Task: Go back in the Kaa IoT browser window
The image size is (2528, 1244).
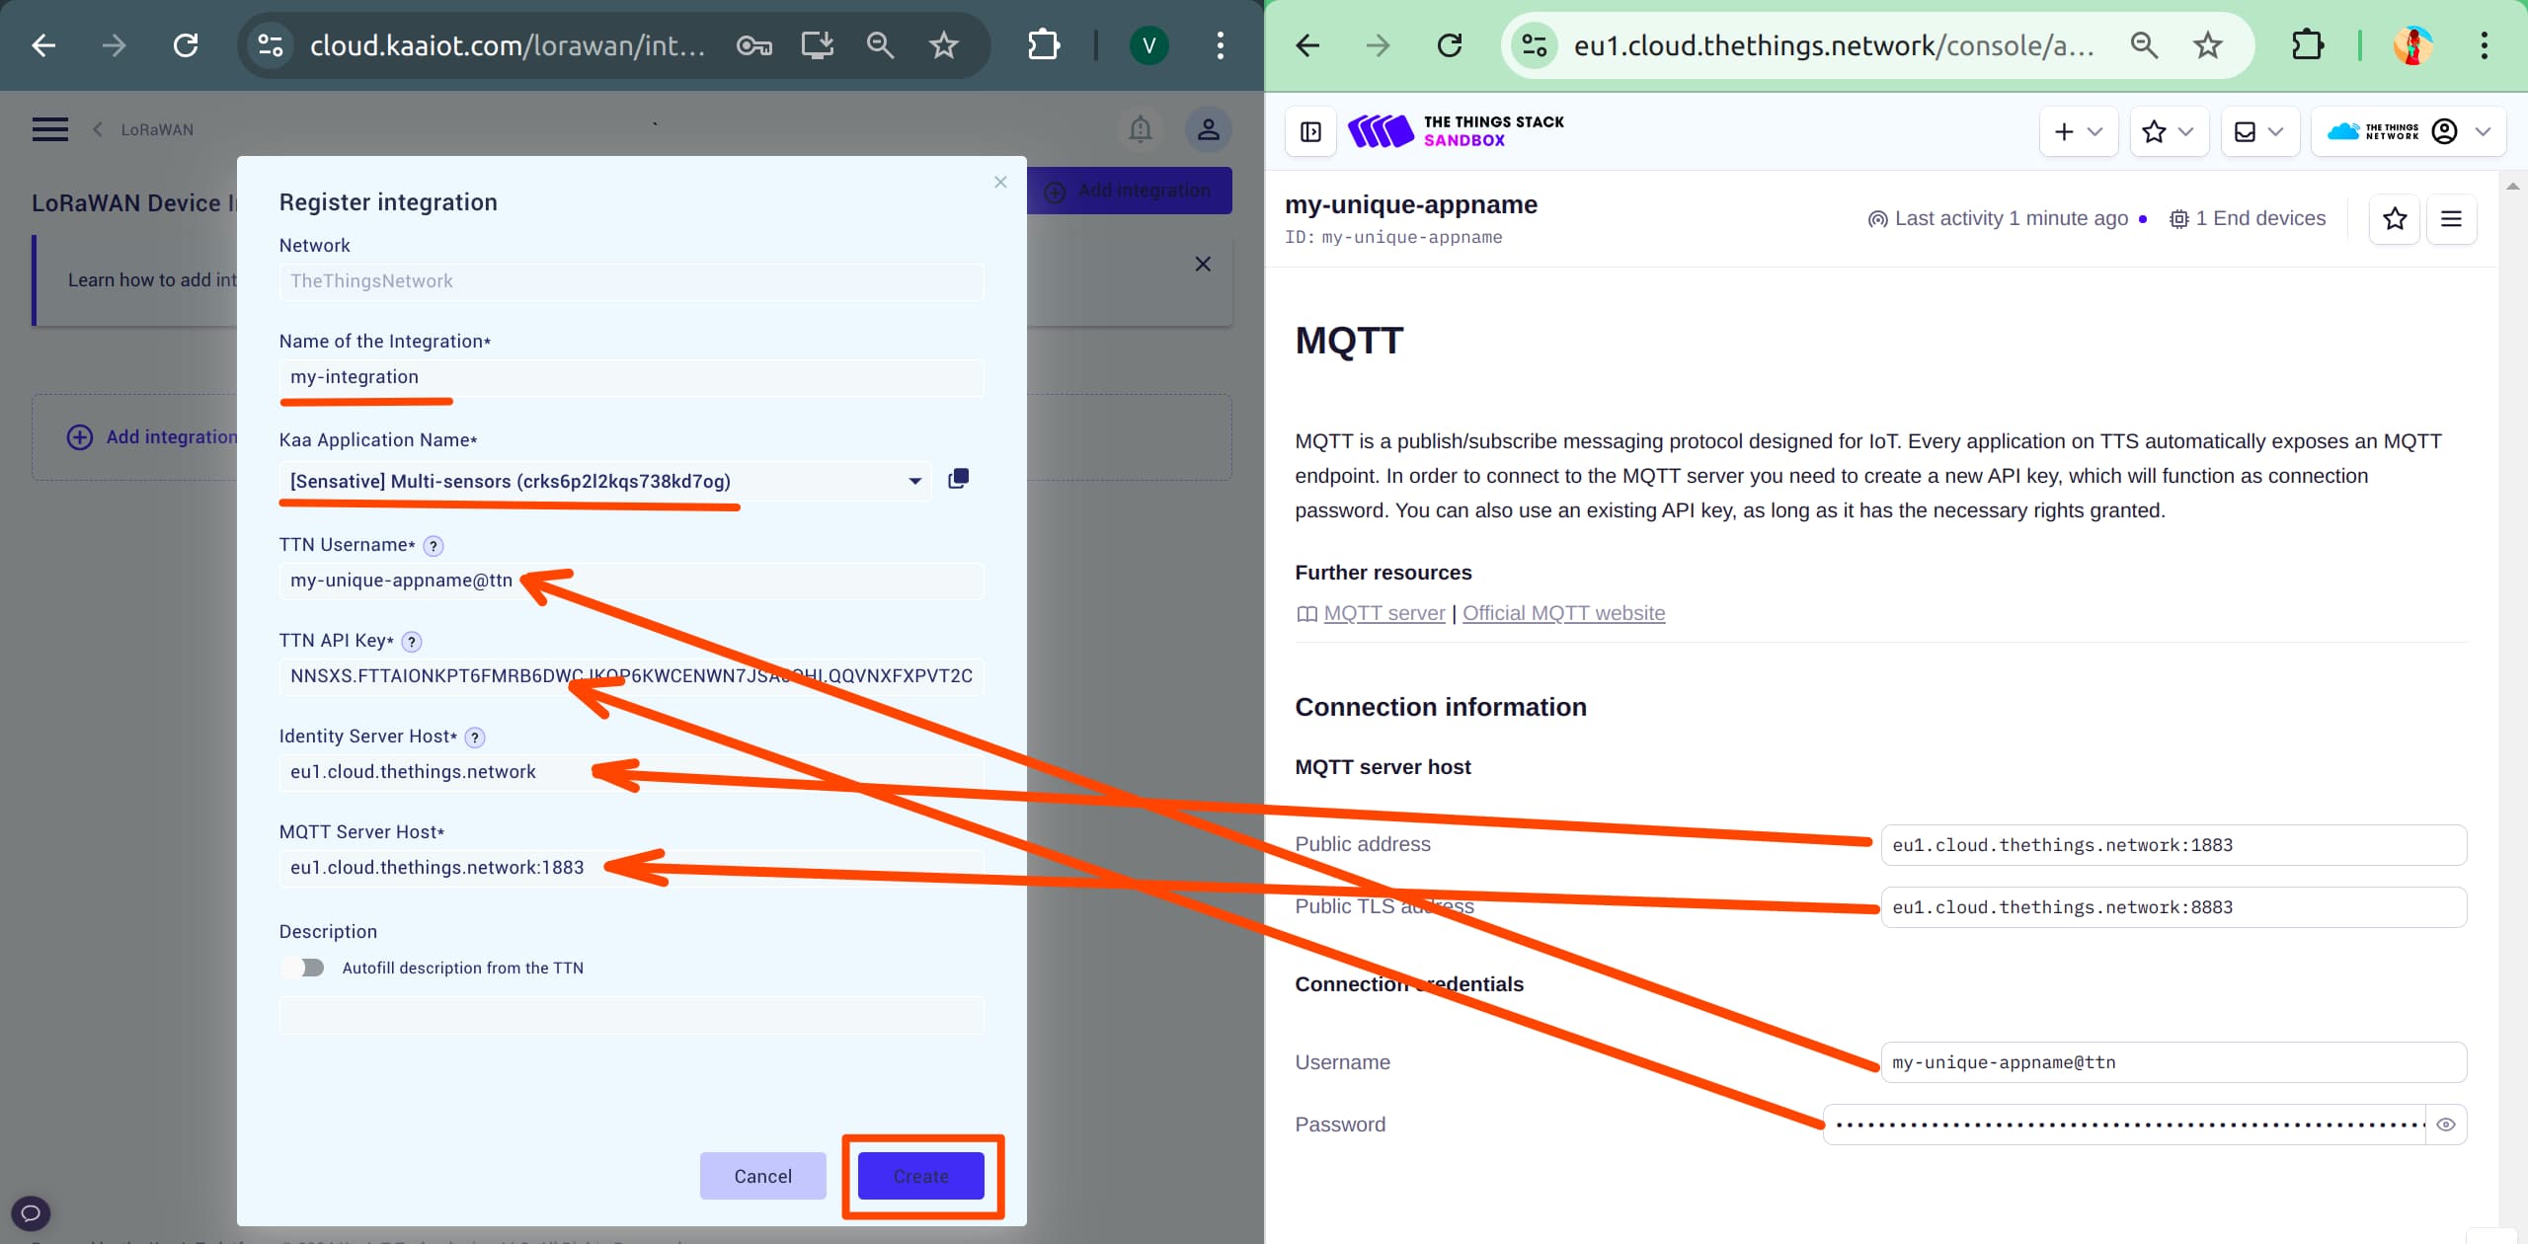Action: click(43, 45)
